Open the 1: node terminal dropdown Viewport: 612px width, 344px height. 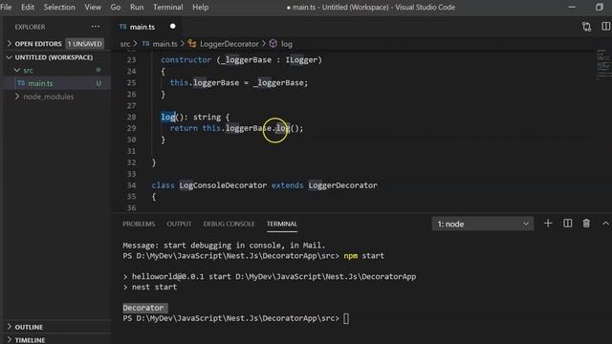pyautogui.click(x=482, y=224)
